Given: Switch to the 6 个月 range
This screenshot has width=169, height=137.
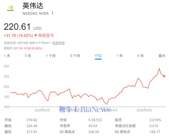Looking at the screenshot, I should pos(75,56).
